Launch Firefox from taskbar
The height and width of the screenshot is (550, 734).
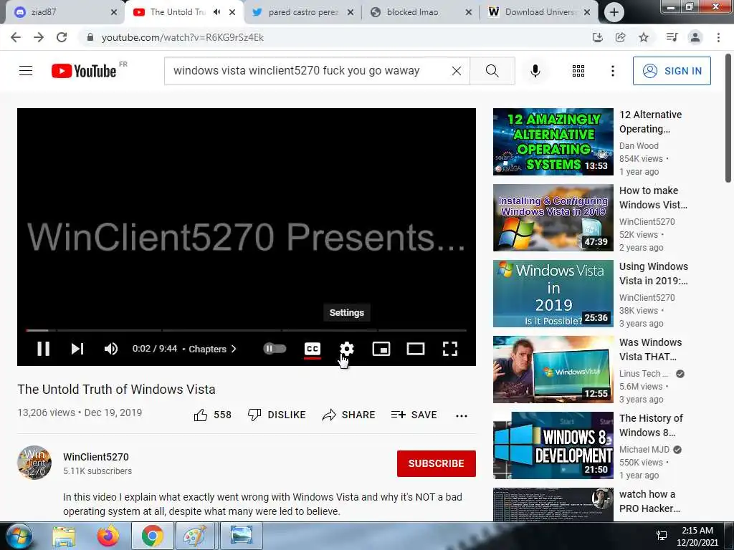tap(108, 536)
